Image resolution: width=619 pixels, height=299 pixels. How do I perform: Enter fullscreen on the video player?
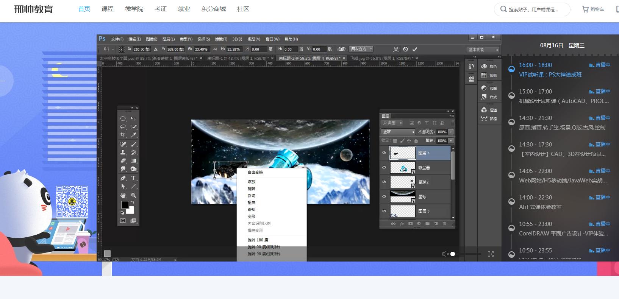(491, 254)
